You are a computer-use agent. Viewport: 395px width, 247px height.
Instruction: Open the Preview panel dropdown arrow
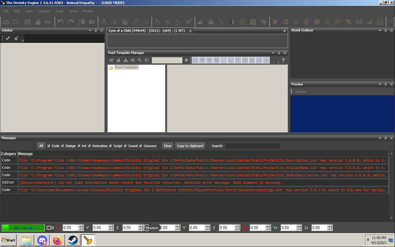tap(380, 84)
